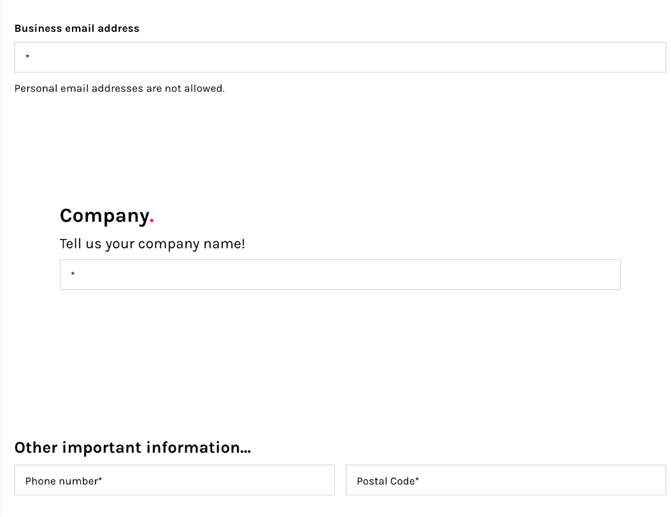Click the "Phone number*" placeholder text

click(64, 481)
